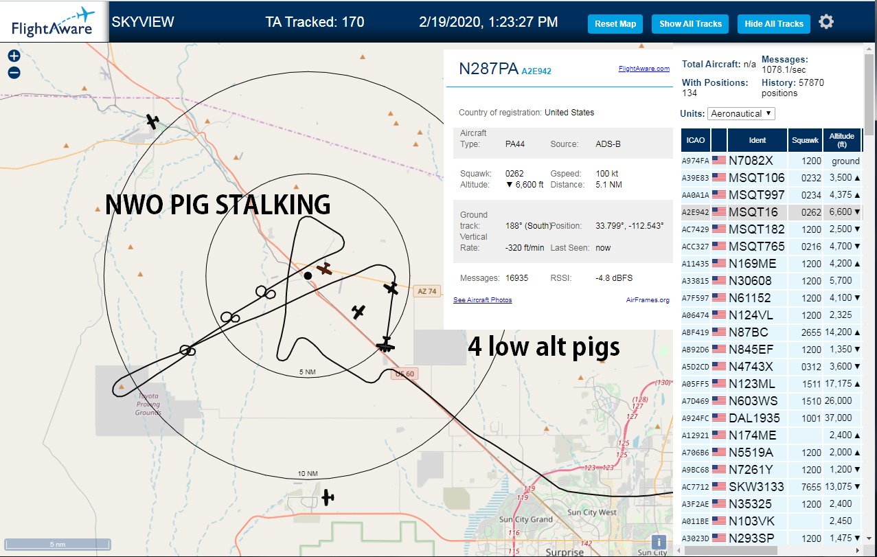Click the N287PA aircraft title
Image resolution: width=877 pixels, height=557 pixels.
(488, 68)
